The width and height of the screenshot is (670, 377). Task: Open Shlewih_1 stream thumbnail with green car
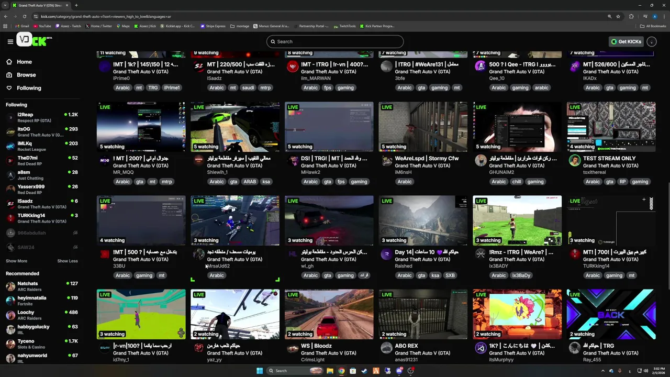[x=235, y=127]
